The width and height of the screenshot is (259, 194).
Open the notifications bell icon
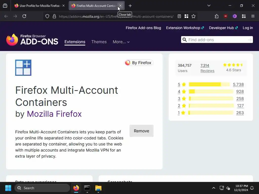[x=252, y=188]
